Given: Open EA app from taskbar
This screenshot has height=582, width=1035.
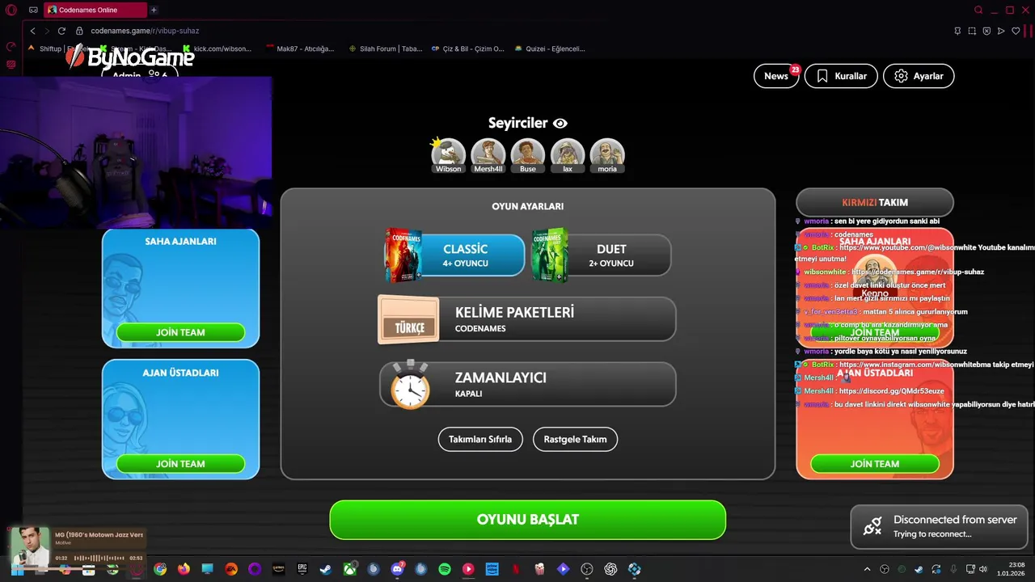Looking at the screenshot, I should tap(231, 569).
